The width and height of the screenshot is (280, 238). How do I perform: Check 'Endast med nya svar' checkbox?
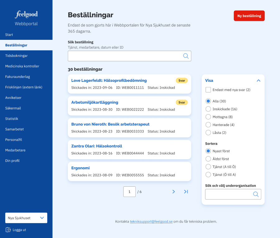[x=208, y=90]
